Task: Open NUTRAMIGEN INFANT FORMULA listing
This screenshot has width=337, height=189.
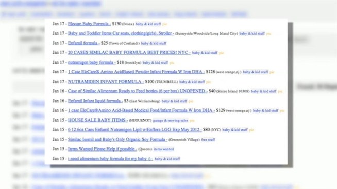Action: click(x=106, y=82)
